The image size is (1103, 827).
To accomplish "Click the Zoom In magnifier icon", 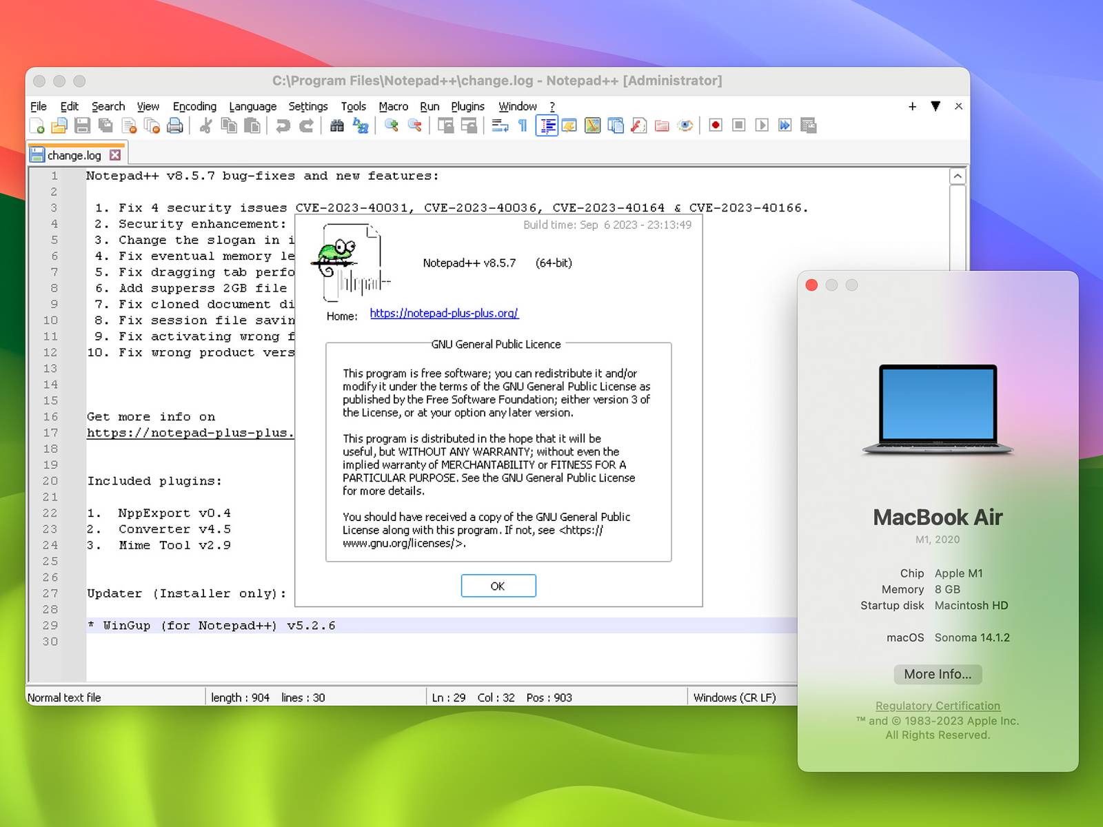I will tap(392, 125).
